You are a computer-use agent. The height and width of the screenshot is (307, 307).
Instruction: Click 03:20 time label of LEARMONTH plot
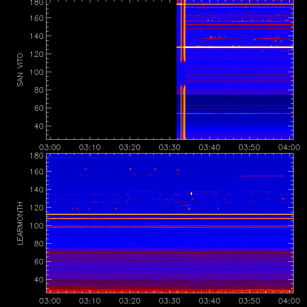(130, 301)
